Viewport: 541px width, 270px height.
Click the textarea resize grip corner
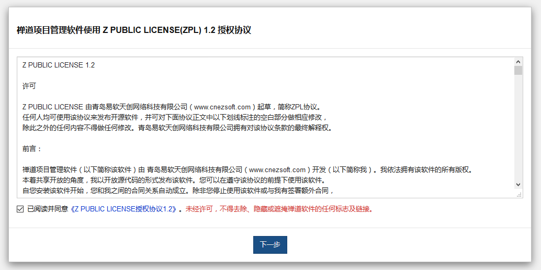[x=519, y=195]
